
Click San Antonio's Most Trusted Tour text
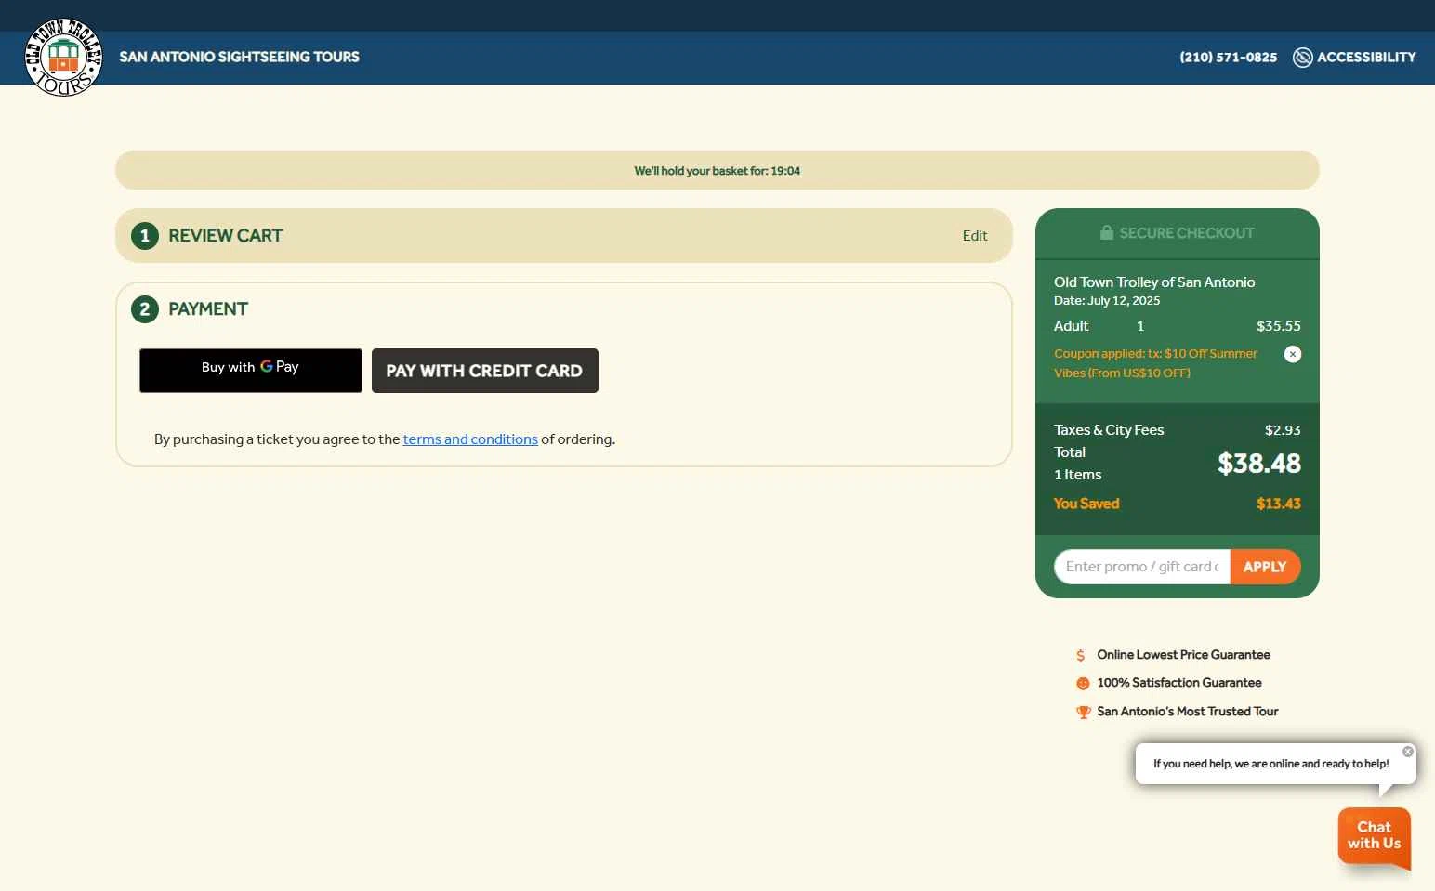[1188, 712]
